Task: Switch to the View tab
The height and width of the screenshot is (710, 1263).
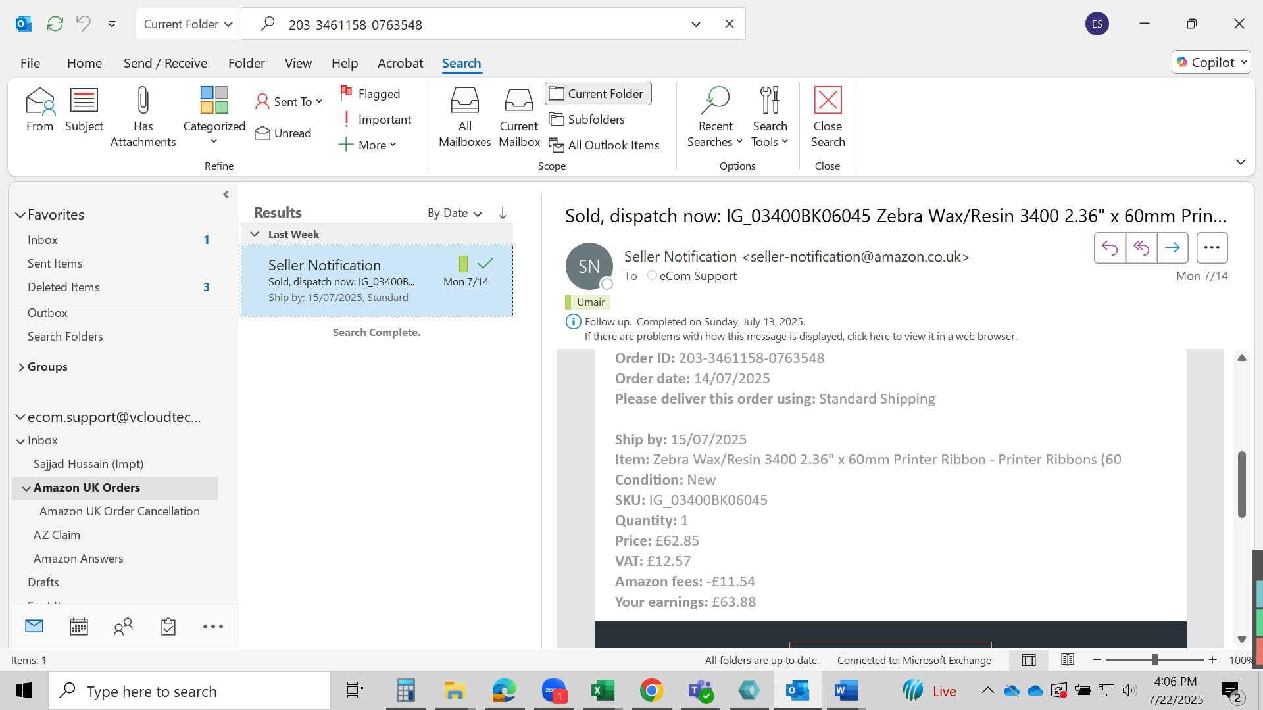Action: click(298, 63)
